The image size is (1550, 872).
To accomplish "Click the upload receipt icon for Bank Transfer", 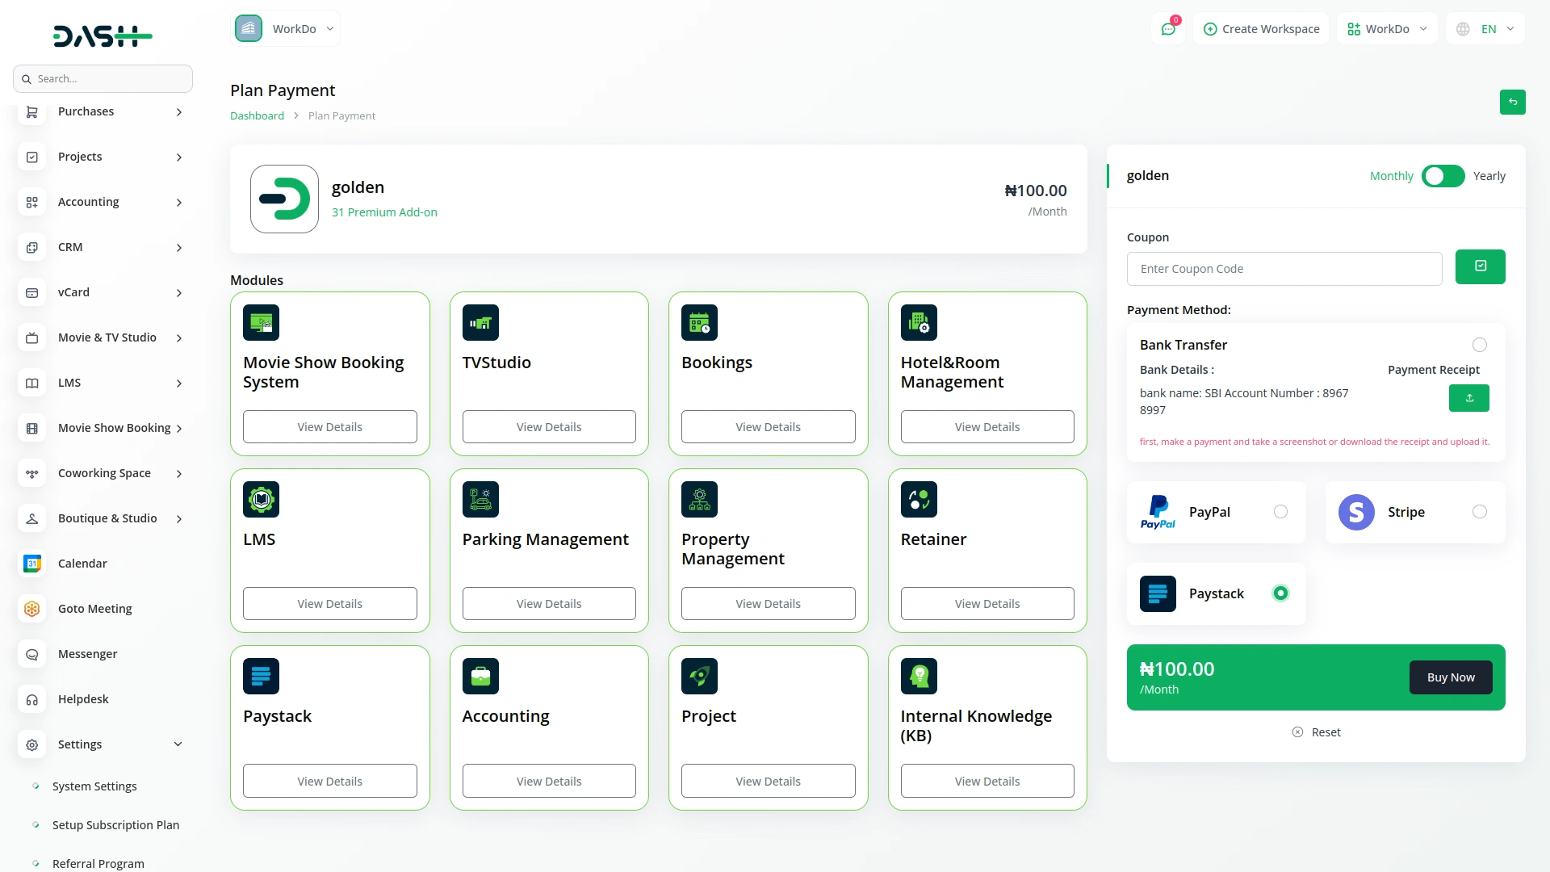I will point(1468,398).
